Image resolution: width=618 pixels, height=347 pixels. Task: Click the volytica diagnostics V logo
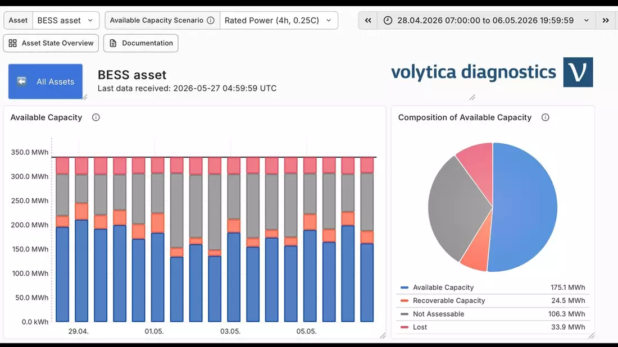click(578, 72)
